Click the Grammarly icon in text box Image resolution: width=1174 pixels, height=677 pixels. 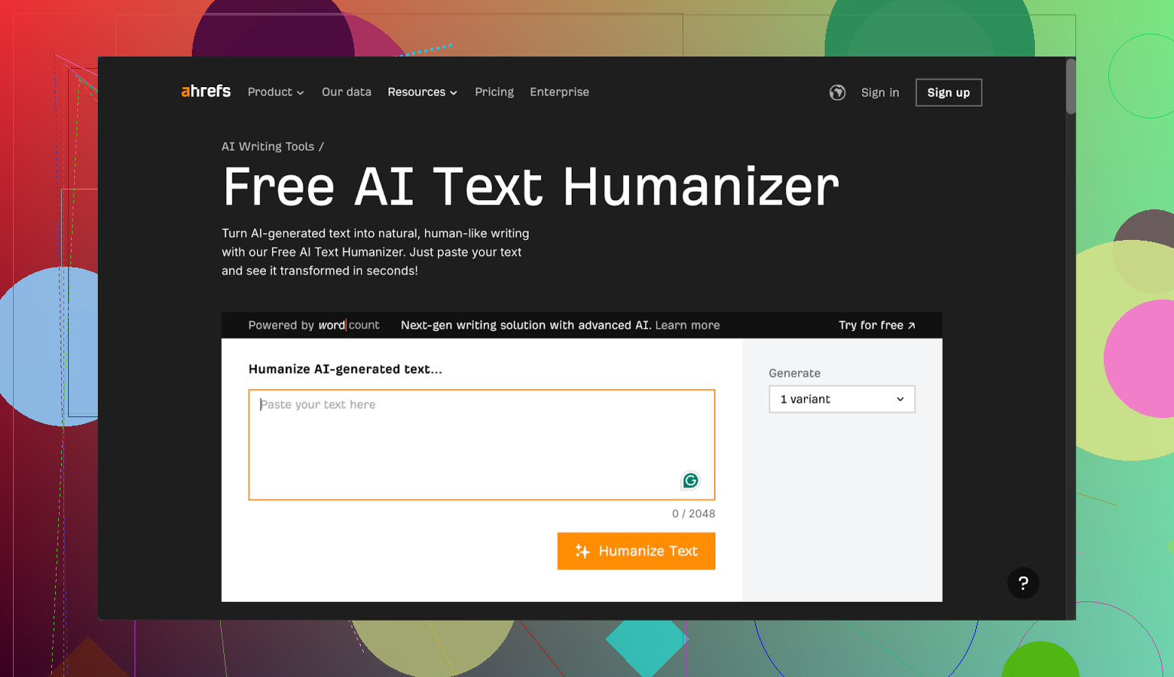pos(690,481)
